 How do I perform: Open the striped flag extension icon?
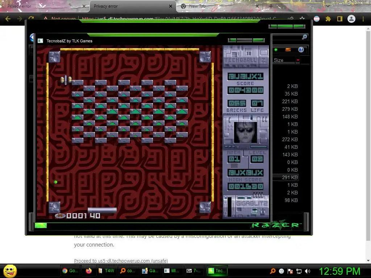317,19
